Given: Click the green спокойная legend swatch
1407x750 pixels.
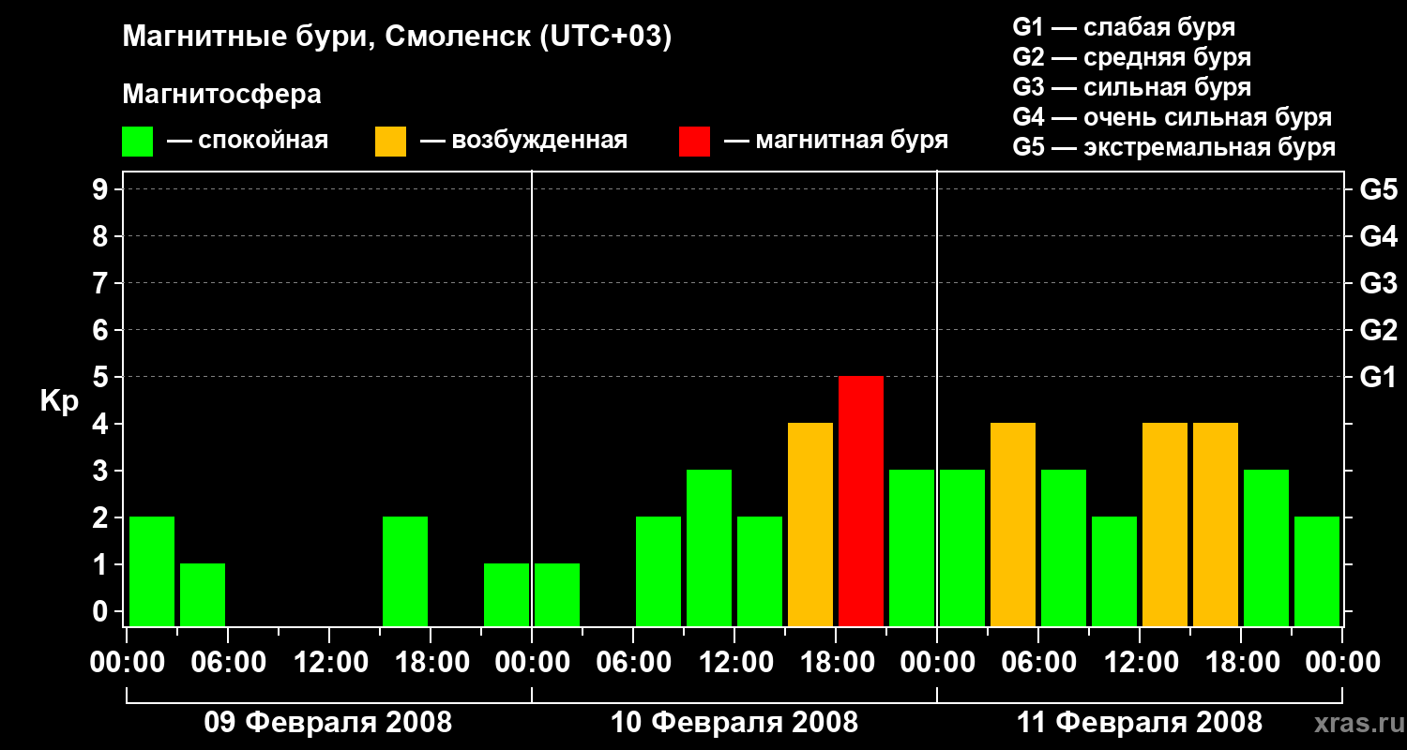Looking at the screenshot, I should coord(137,142).
